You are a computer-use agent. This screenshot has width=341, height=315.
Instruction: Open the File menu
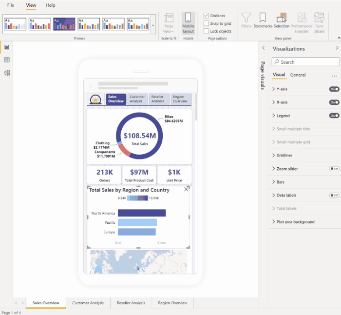pyautogui.click(x=11, y=5)
